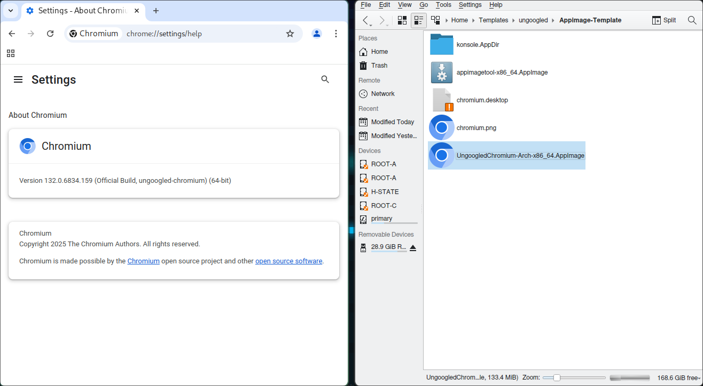Select the Settings - About Chromium tab
The image size is (703, 386).
click(83, 11)
